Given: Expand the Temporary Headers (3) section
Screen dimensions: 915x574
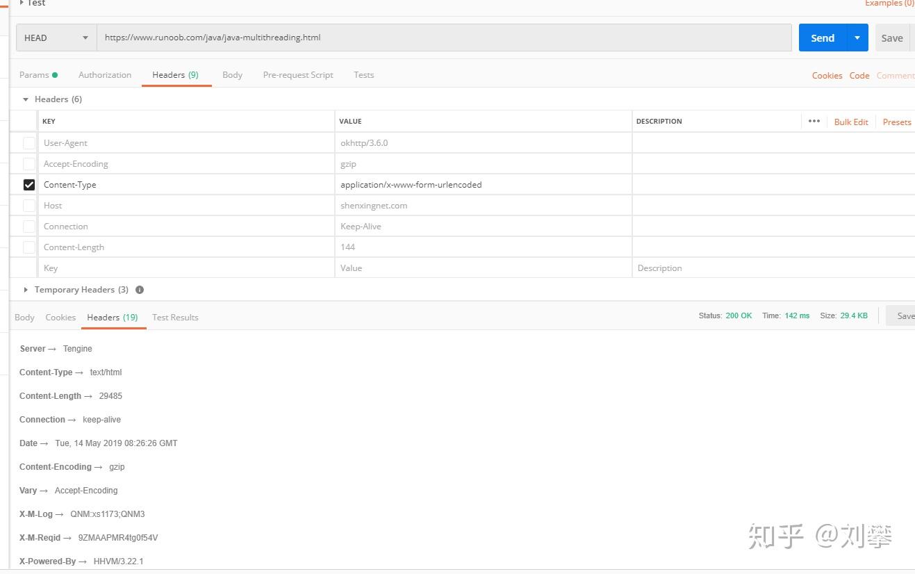Looking at the screenshot, I should pos(26,290).
